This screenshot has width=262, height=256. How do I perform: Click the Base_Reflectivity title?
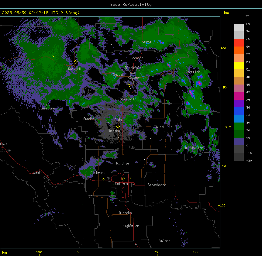[131, 5]
